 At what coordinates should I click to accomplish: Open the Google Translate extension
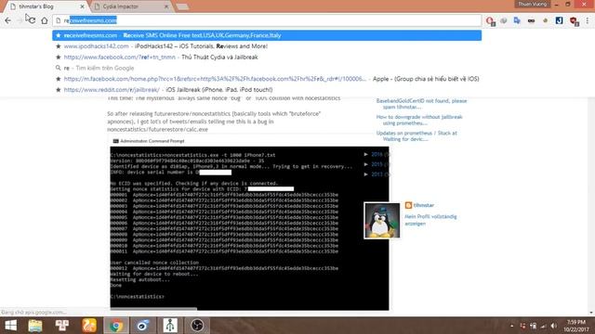(517, 20)
